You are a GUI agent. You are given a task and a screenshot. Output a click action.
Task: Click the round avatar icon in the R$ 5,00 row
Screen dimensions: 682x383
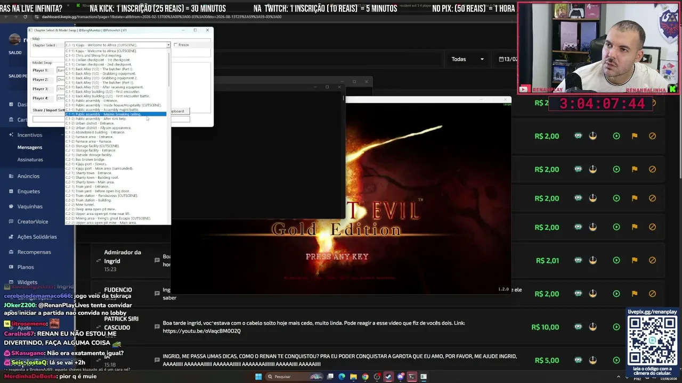point(592,360)
